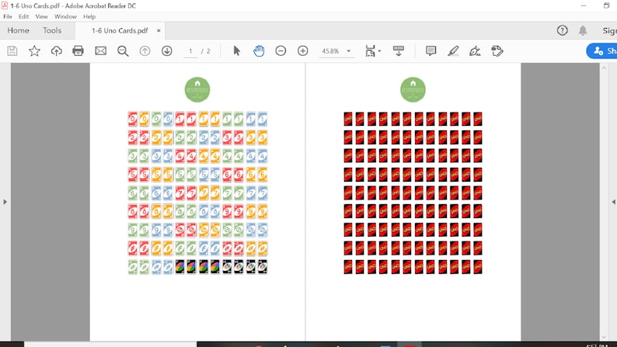Click the vertical scrollbar up arrow
The image size is (617, 347).
604,68
